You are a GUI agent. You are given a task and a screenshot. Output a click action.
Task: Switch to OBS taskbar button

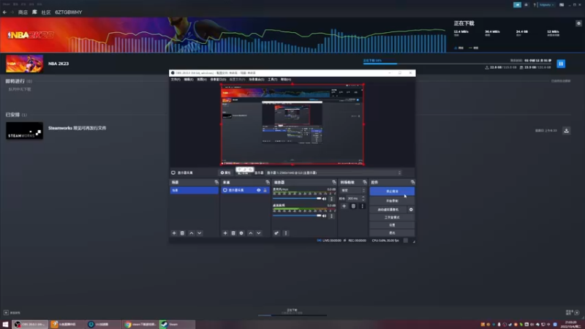(30, 324)
